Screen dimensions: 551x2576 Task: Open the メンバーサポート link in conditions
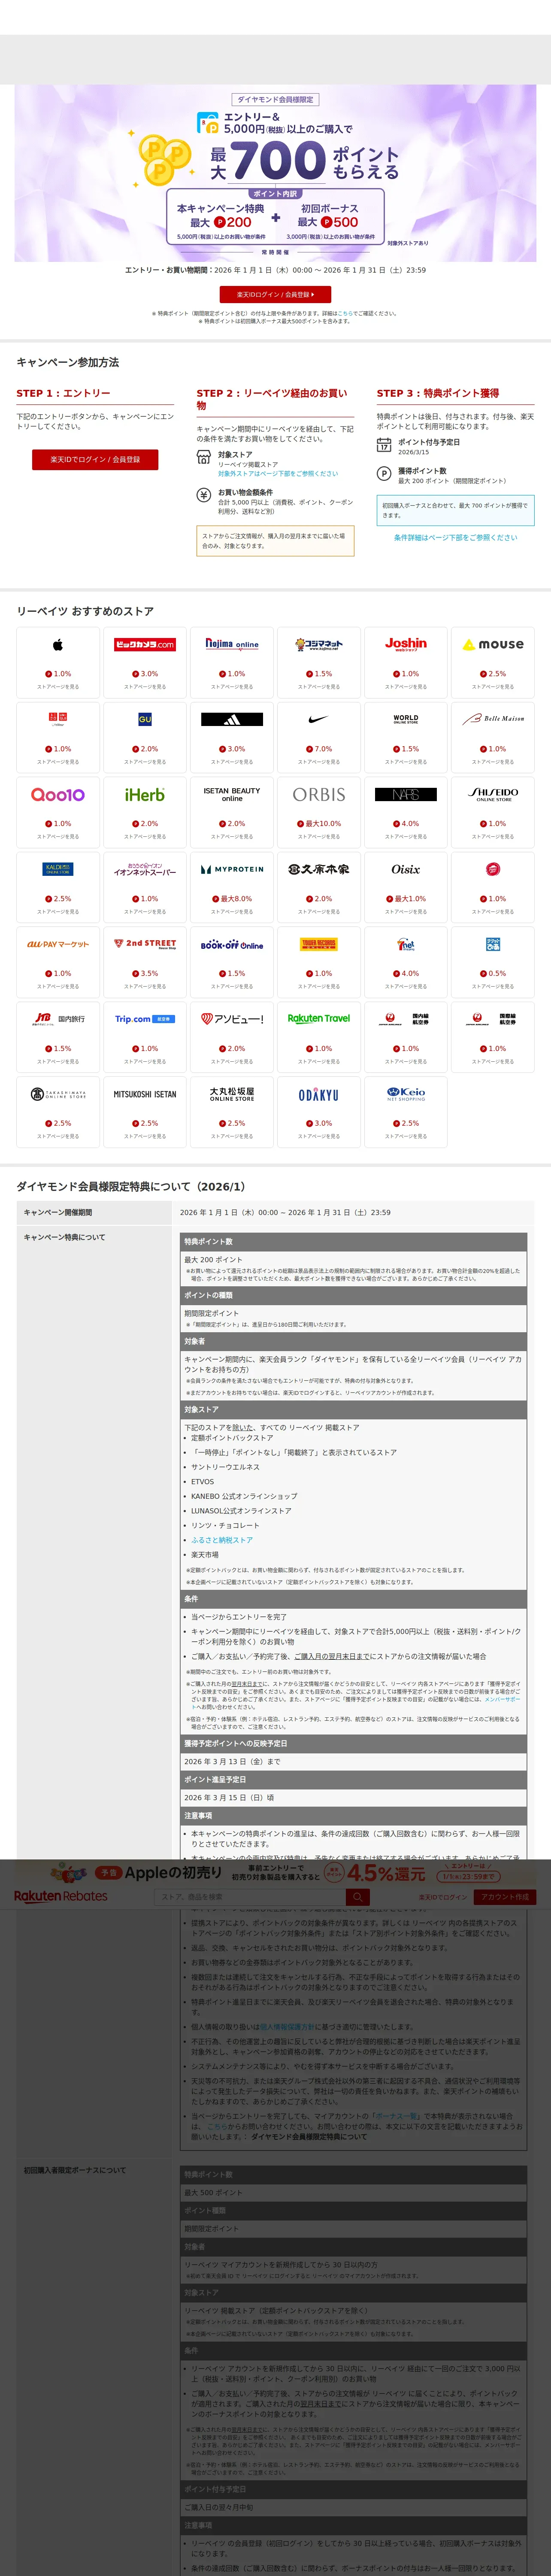[x=502, y=1699]
